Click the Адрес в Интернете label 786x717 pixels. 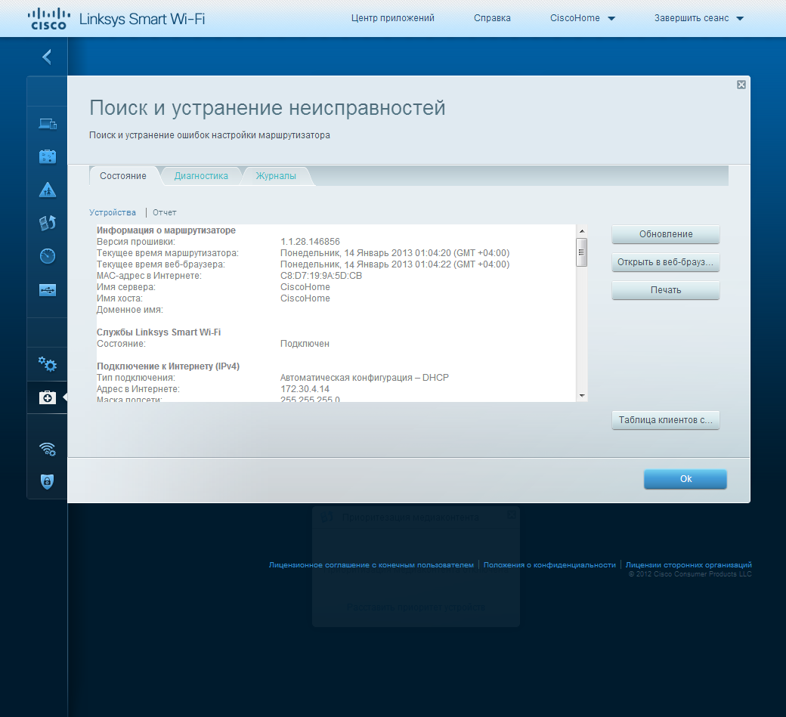click(138, 389)
